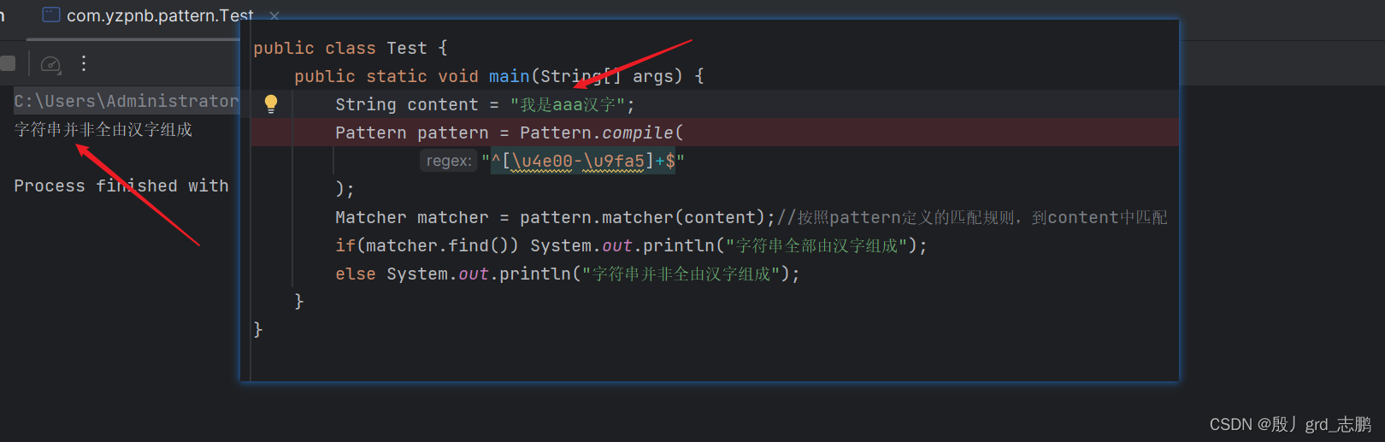The height and width of the screenshot is (442, 1385).
Task: Click the regex: parameter hint label
Action: tap(448, 161)
